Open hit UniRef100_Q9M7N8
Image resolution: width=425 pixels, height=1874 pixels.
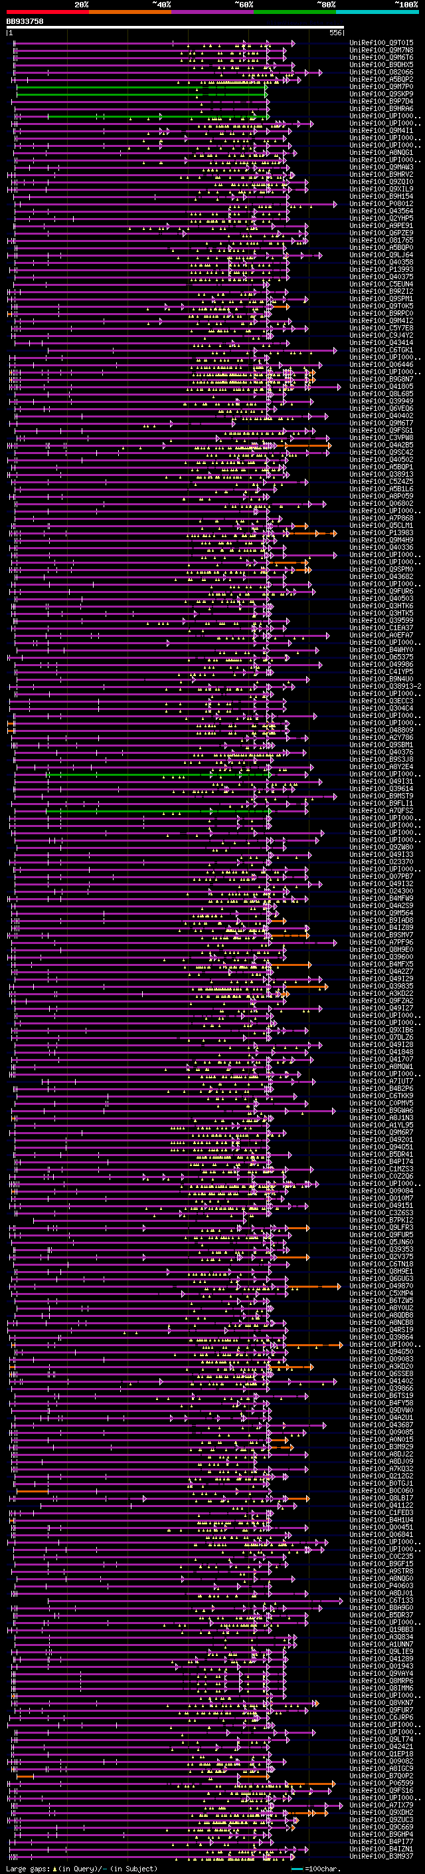[381, 51]
